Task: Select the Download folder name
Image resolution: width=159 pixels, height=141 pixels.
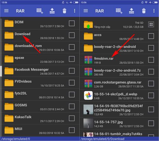Action: (x=23, y=34)
